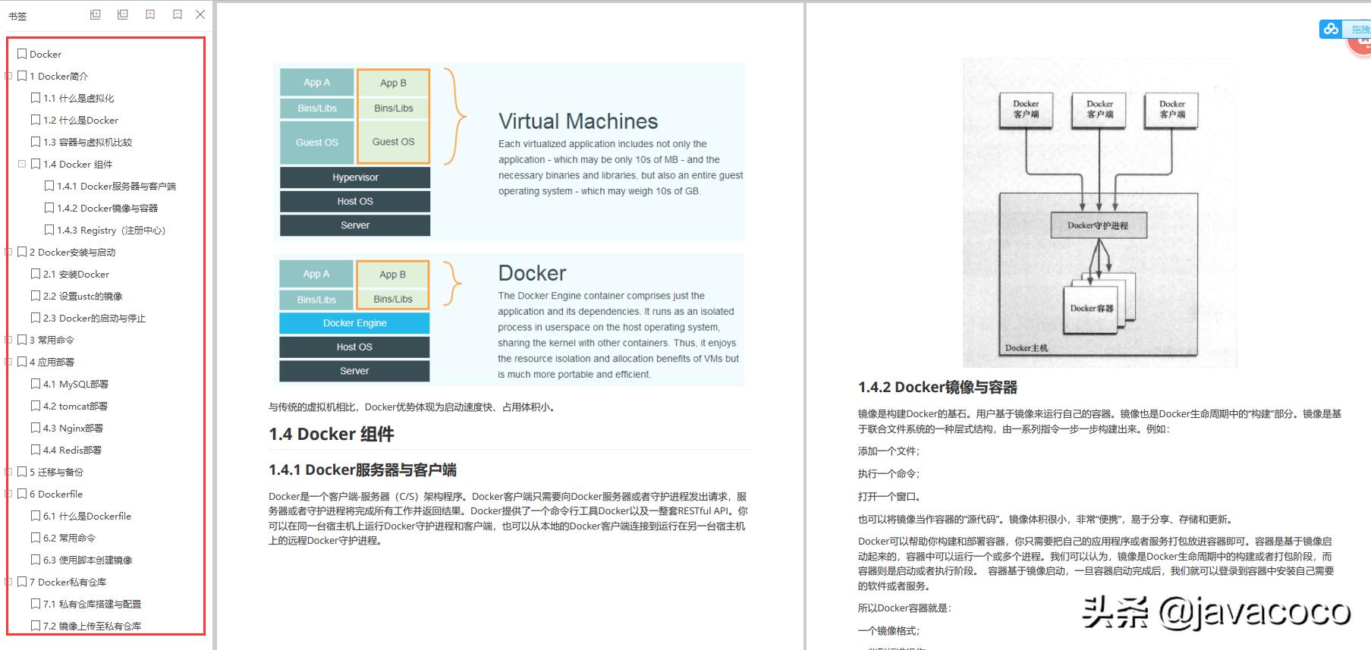Viewport: 1371px width, 650px height.
Task: Click bookmark icon next to 4.3 Nginx部署
Action: click(x=36, y=428)
